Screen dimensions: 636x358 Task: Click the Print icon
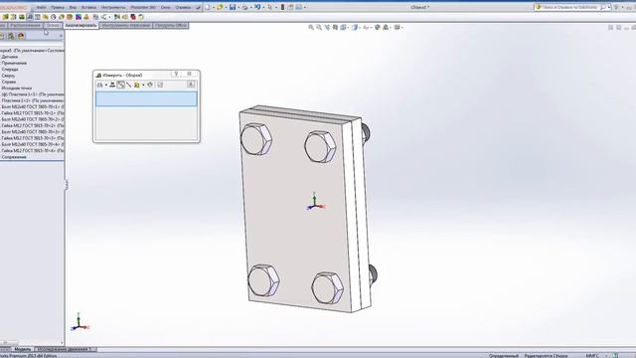tap(245, 7)
